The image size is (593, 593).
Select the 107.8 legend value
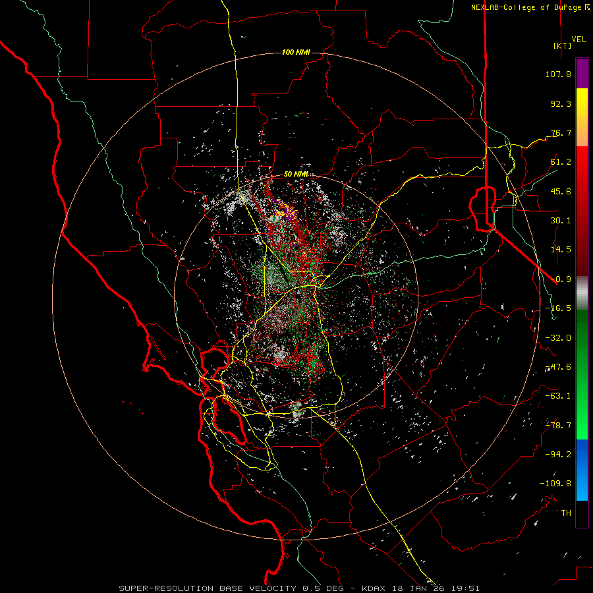558,74
